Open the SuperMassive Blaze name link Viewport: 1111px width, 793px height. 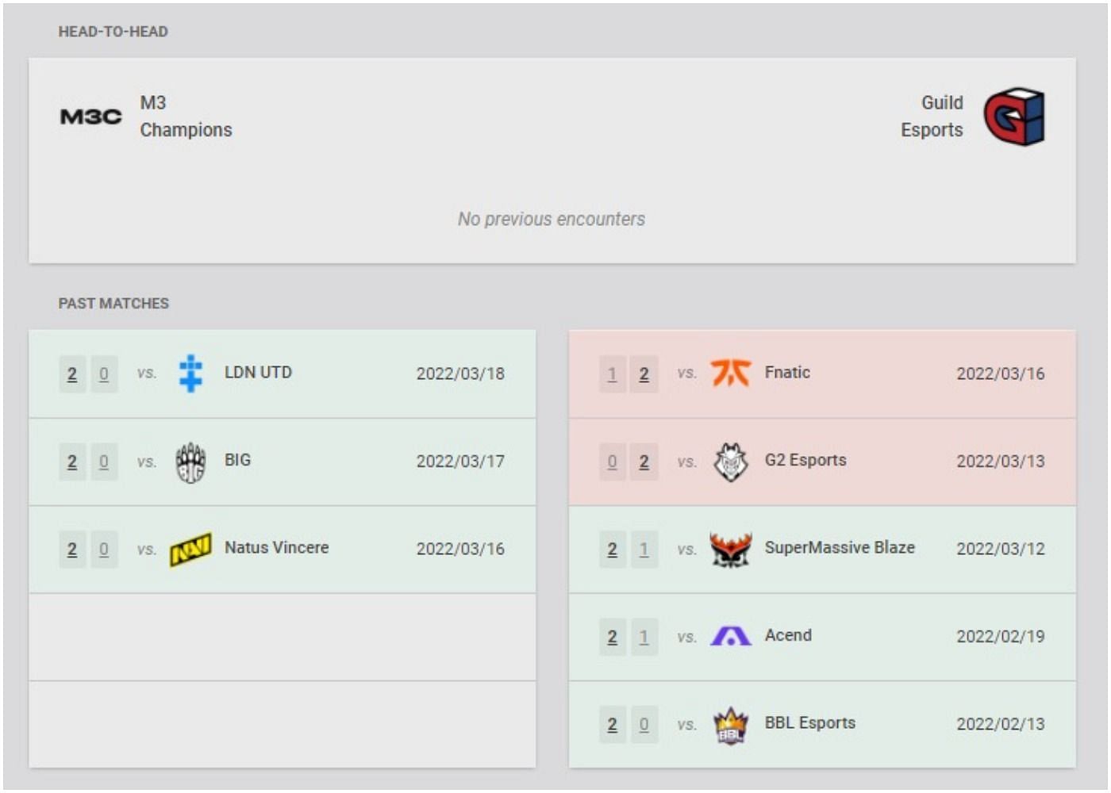click(840, 547)
